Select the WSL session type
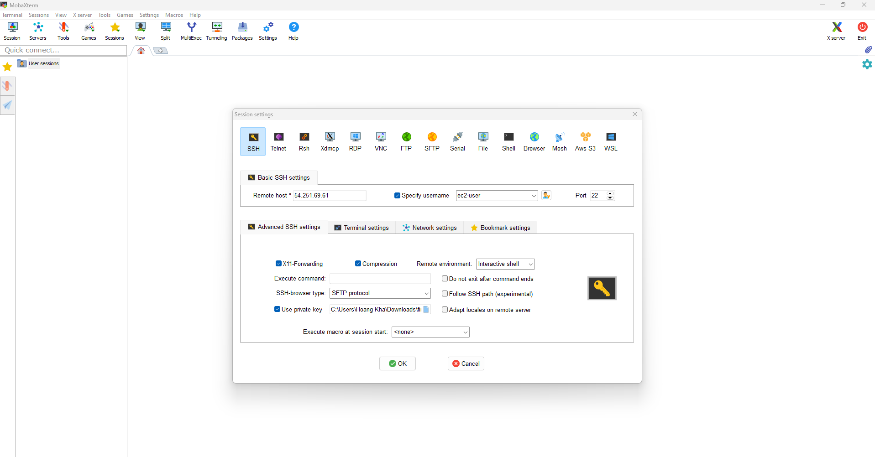875x457 pixels. 611,141
